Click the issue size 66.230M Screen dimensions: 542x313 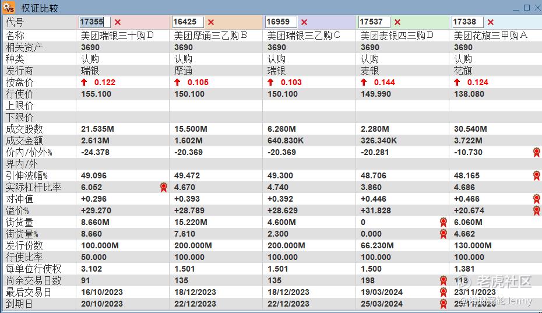377,245
